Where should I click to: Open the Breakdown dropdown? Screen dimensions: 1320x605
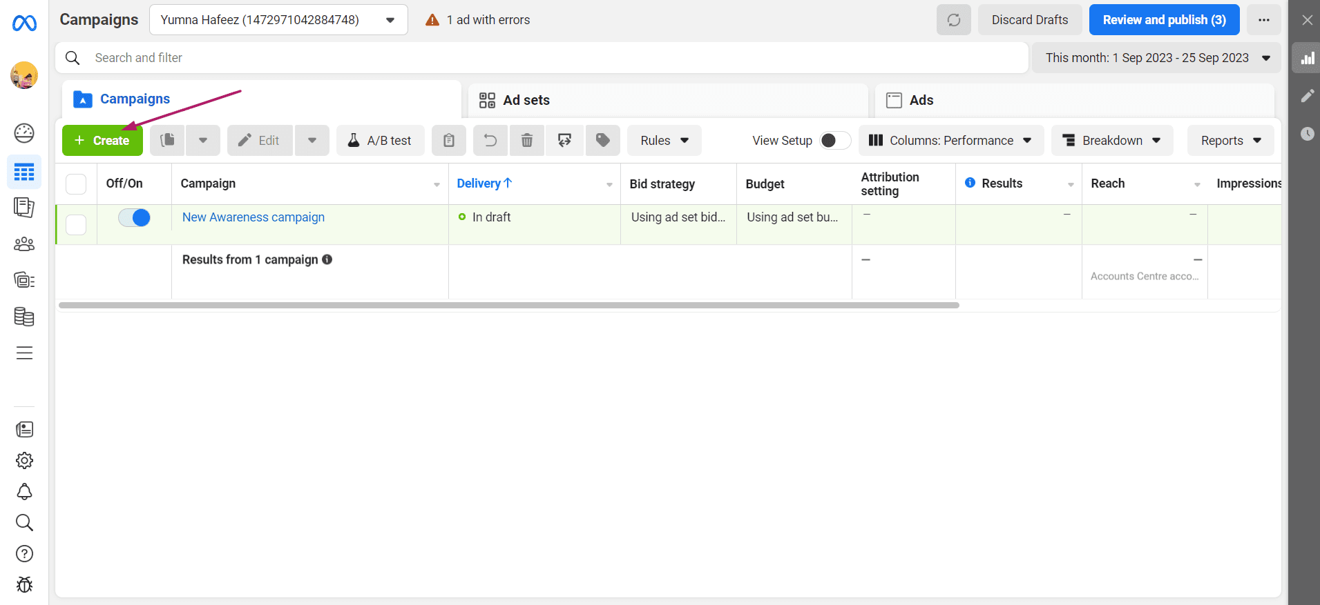pyautogui.click(x=1111, y=141)
